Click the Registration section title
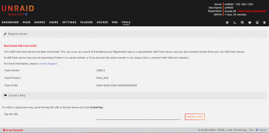Screen dimensions: 269x133 click(18, 34)
